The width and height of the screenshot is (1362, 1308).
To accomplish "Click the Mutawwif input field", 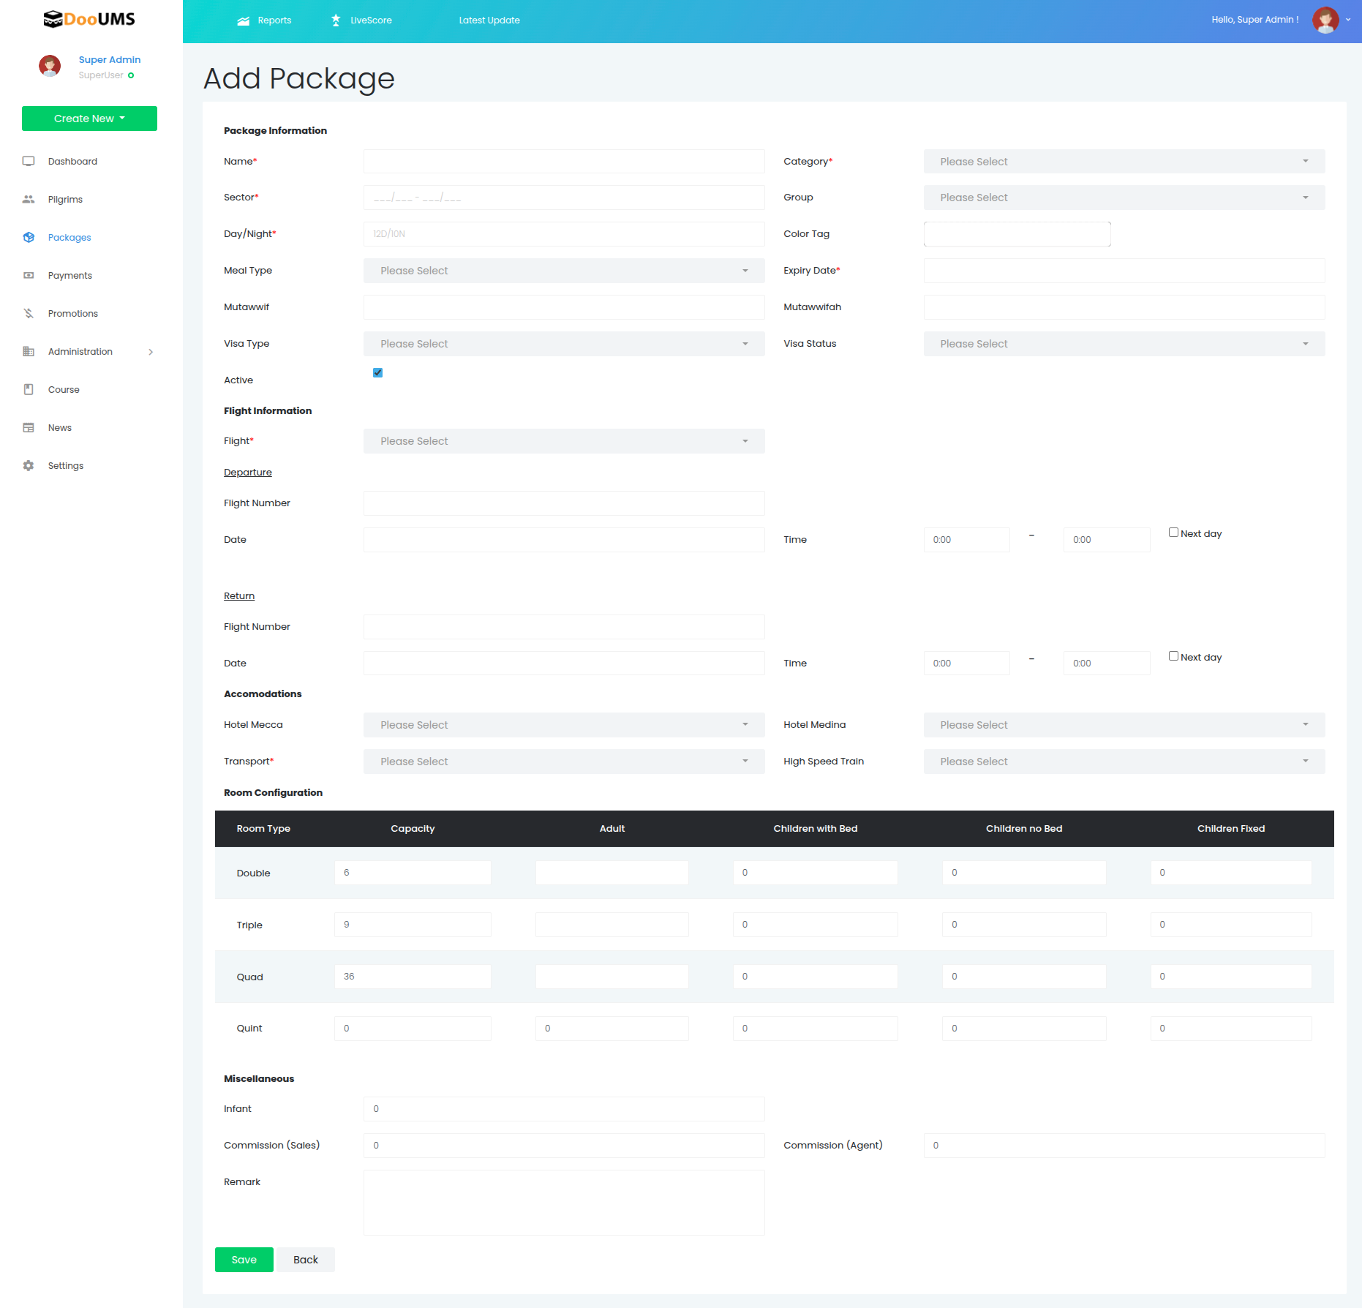I will (564, 307).
